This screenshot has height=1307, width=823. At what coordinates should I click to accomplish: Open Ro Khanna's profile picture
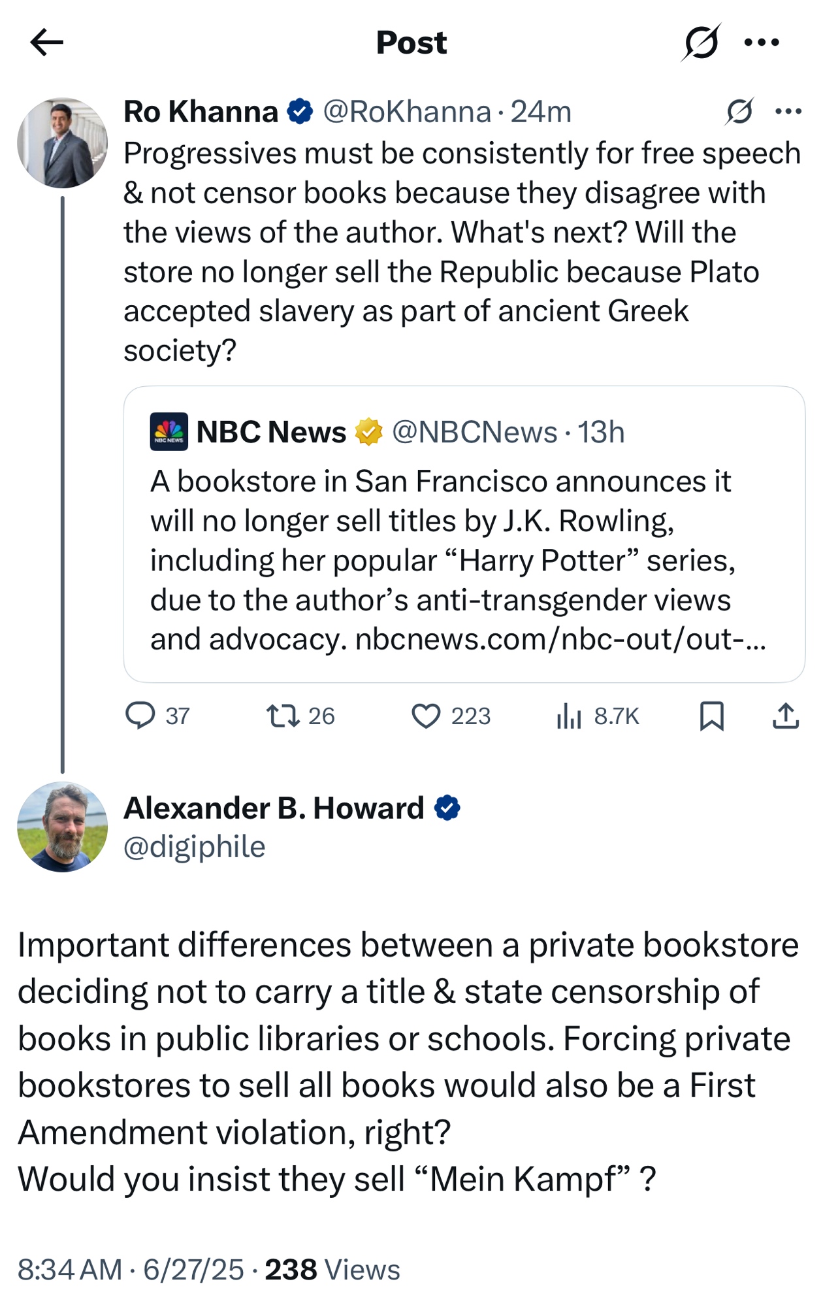coord(62,143)
